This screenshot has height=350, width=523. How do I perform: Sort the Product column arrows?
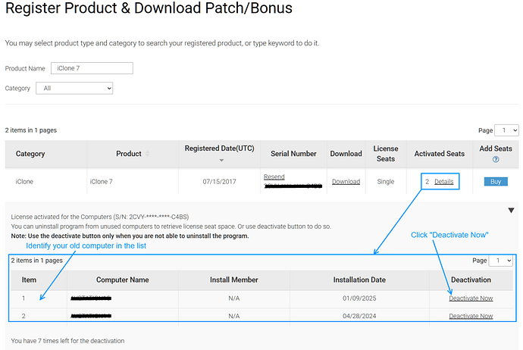tap(148, 154)
